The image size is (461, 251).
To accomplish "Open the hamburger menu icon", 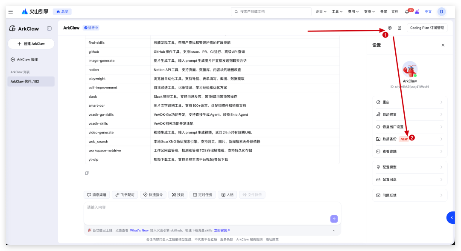I will 11,11.
